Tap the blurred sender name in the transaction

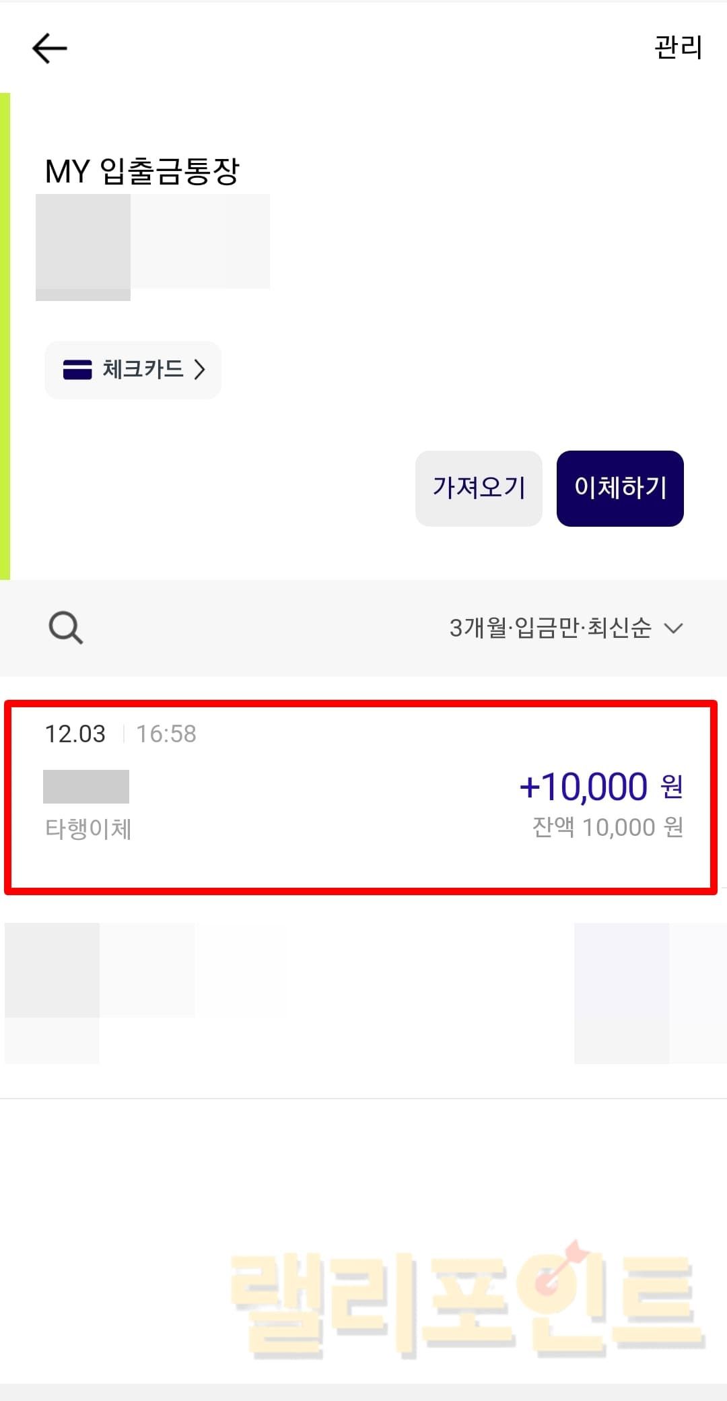[86, 787]
